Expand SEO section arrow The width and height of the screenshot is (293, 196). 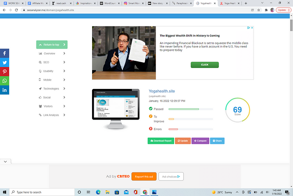[64, 62]
